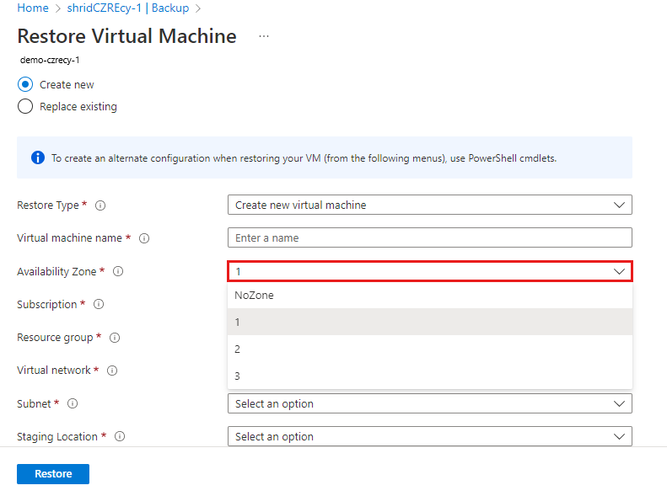The height and width of the screenshot is (496, 667).
Task: Select the Replace existing radio button
Action: 25,106
